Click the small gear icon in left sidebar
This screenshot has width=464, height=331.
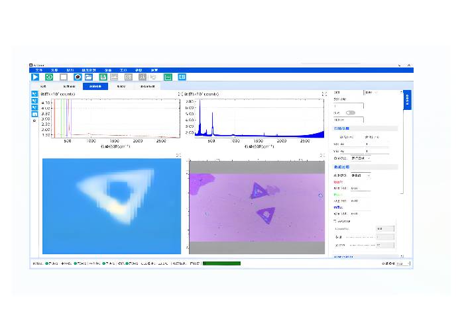point(34,120)
